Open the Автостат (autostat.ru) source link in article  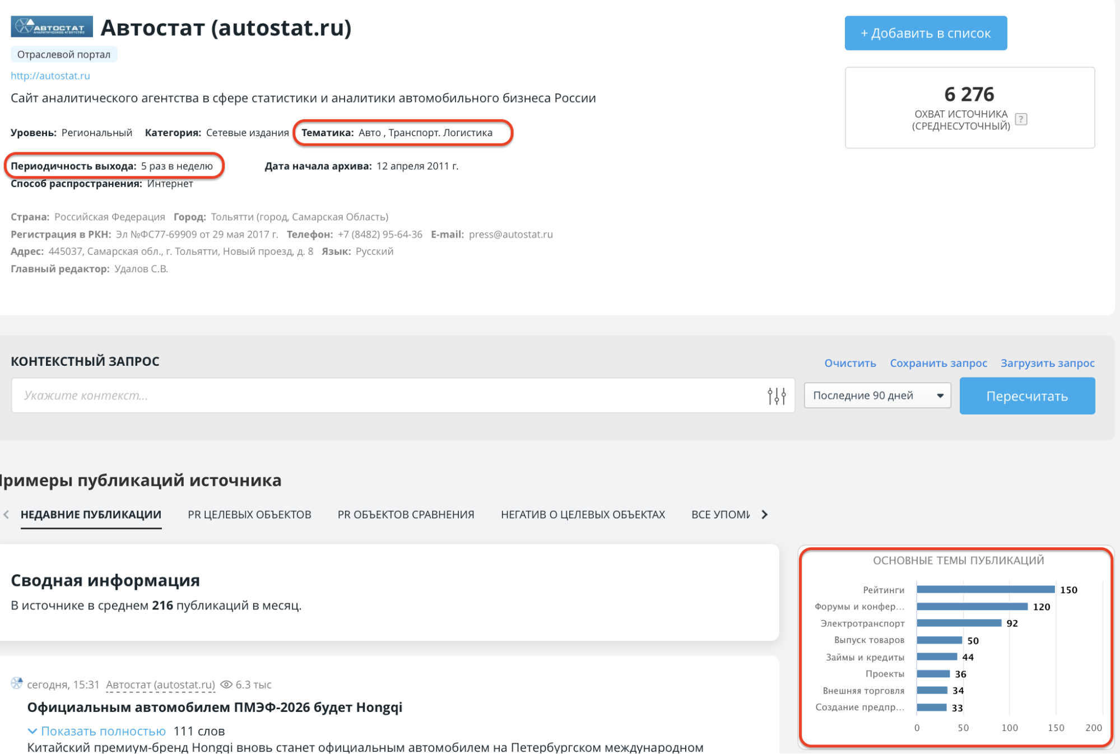[160, 685]
